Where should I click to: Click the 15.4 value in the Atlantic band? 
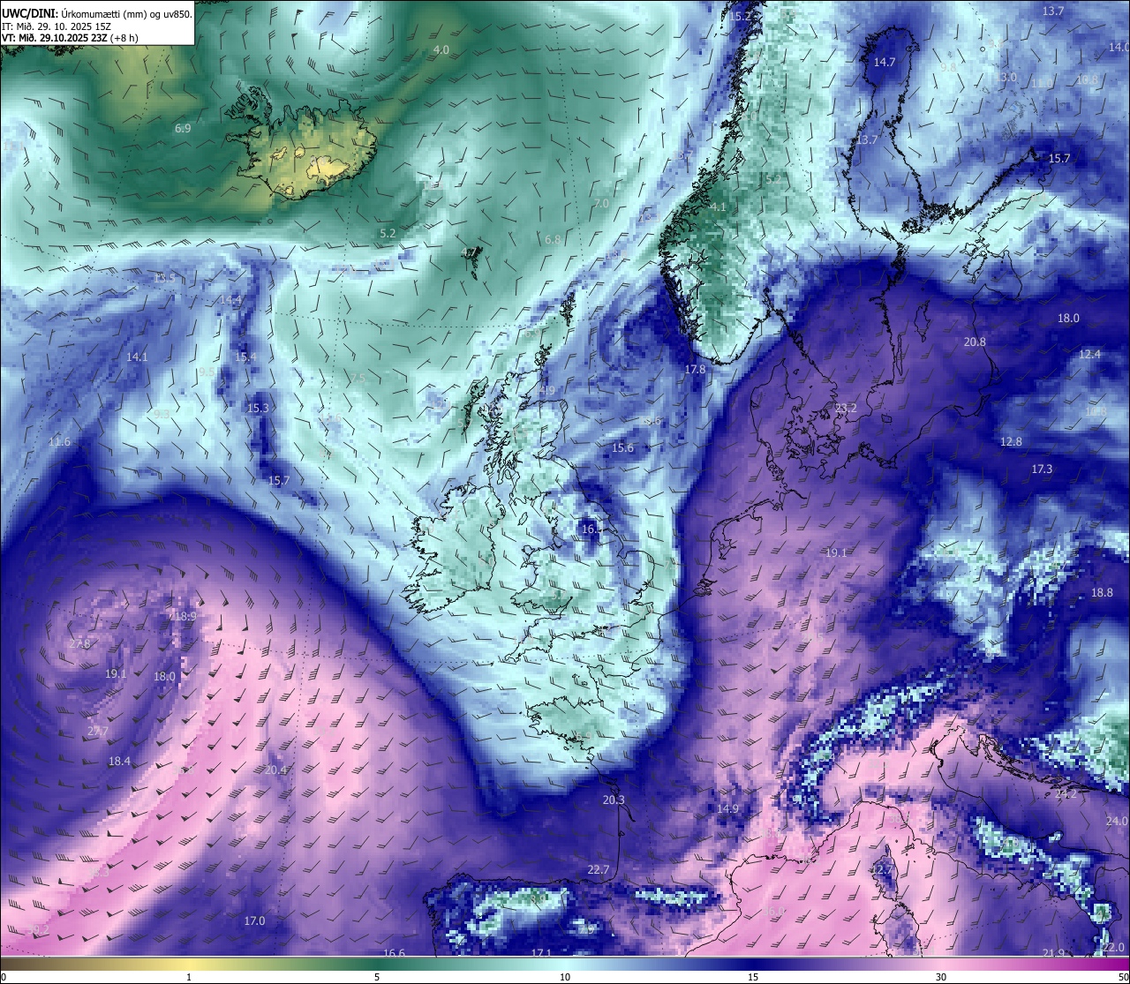click(245, 357)
